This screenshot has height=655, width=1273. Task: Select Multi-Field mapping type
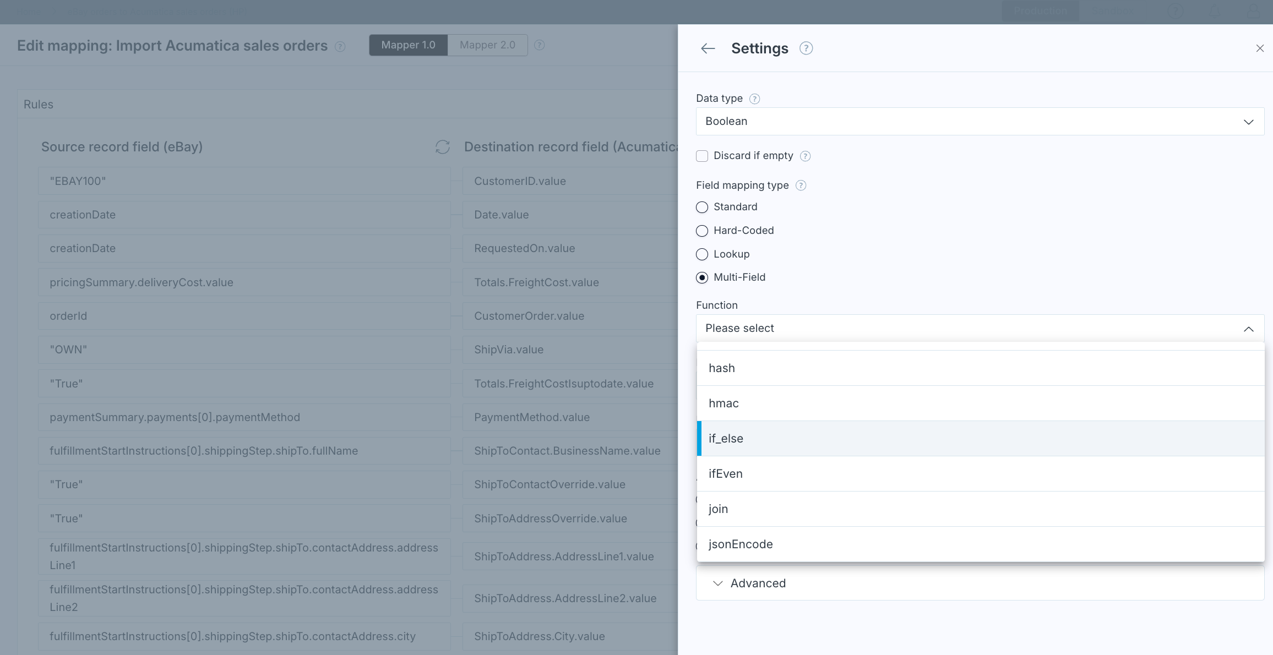702,277
